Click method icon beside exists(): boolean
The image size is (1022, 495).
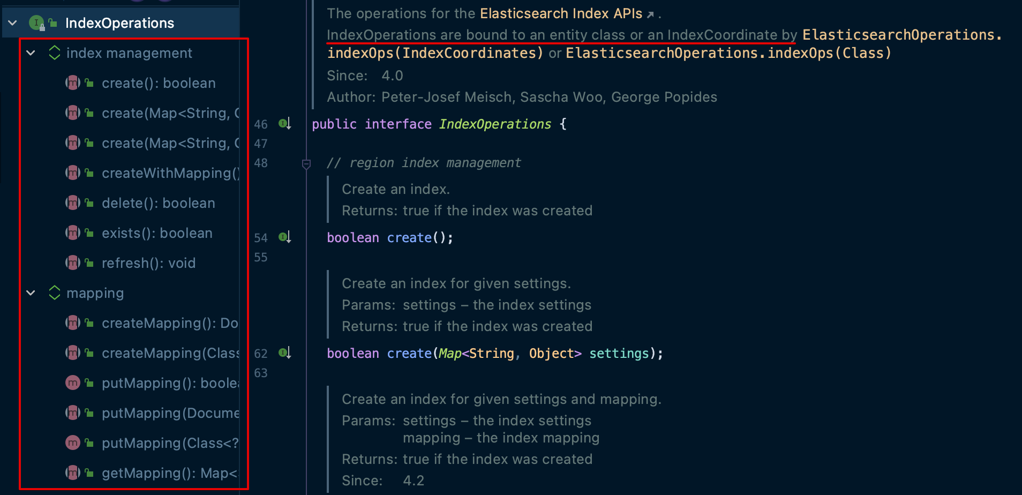click(73, 233)
